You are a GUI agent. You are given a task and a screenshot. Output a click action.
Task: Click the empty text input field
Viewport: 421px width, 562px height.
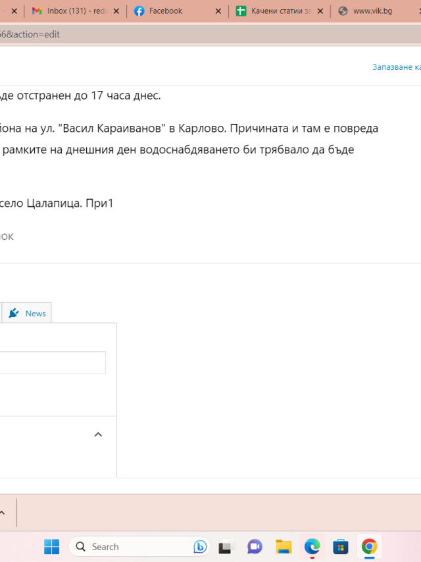(x=53, y=362)
